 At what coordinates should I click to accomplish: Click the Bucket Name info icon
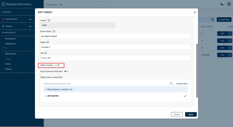54,31
